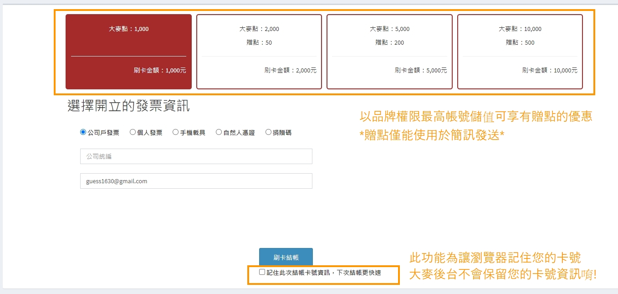Click the 贈點：50 bonus text
618x294 pixels.
tap(259, 43)
